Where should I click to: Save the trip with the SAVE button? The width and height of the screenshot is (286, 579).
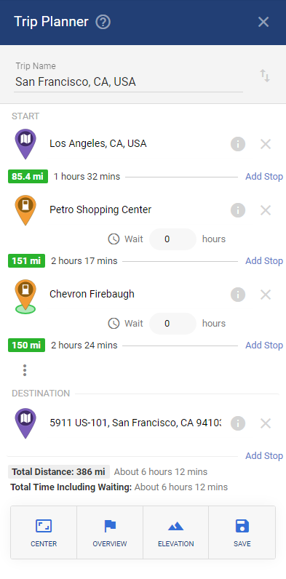click(242, 532)
